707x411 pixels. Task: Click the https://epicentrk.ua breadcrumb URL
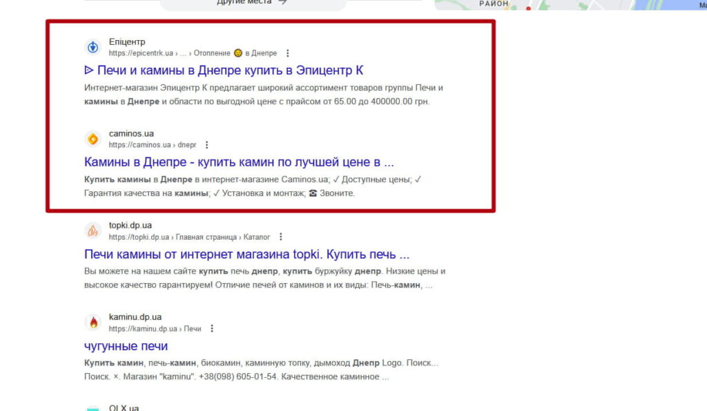click(193, 53)
